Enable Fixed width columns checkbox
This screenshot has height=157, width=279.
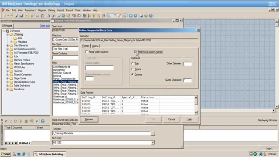click(87, 52)
